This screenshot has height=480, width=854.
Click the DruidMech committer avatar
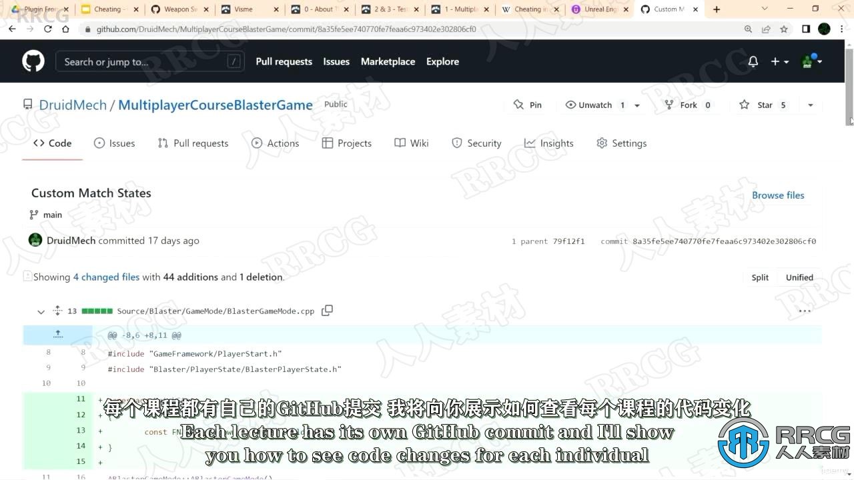[35, 240]
